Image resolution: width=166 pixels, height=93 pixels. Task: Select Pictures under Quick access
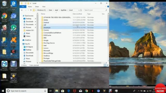pos(28,27)
